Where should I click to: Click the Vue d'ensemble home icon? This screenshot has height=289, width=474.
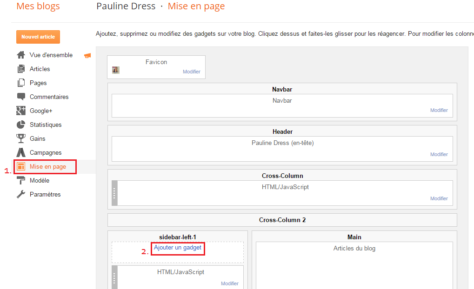pyautogui.click(x=21, y=55)
